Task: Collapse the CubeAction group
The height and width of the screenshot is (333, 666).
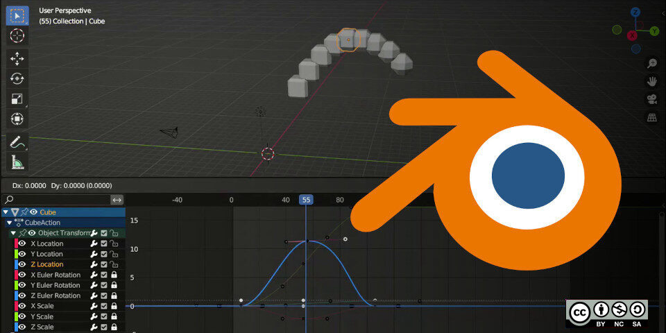Action: (9, 223)
